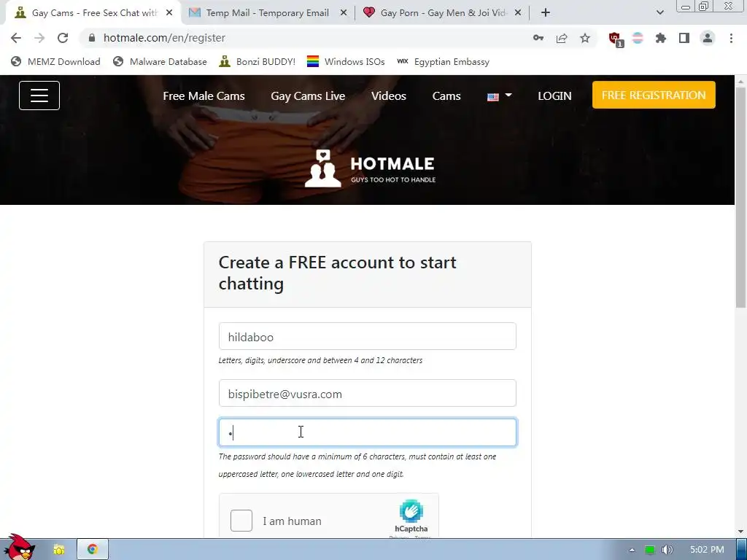Open saved passwords key icon in address bar
The height and width of the screenshot is (560, 747).
click(538, 38)
